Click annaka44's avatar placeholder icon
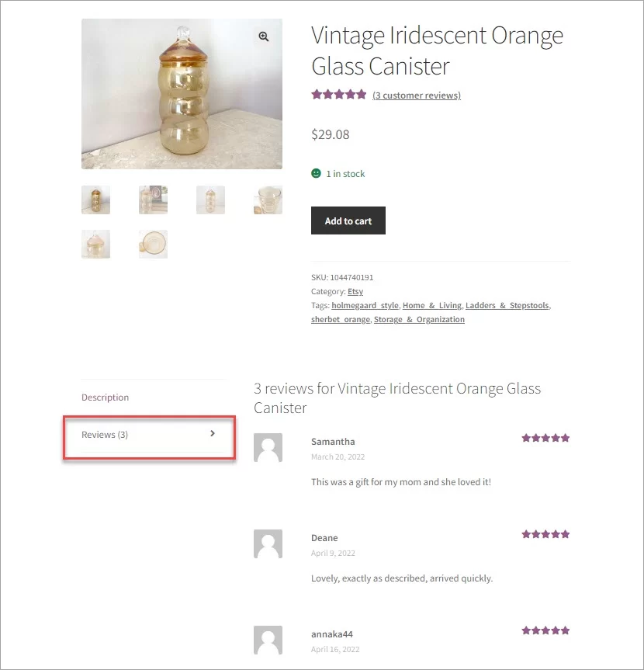Viewport: 644px width, 670px height. (x=268, y=640)
